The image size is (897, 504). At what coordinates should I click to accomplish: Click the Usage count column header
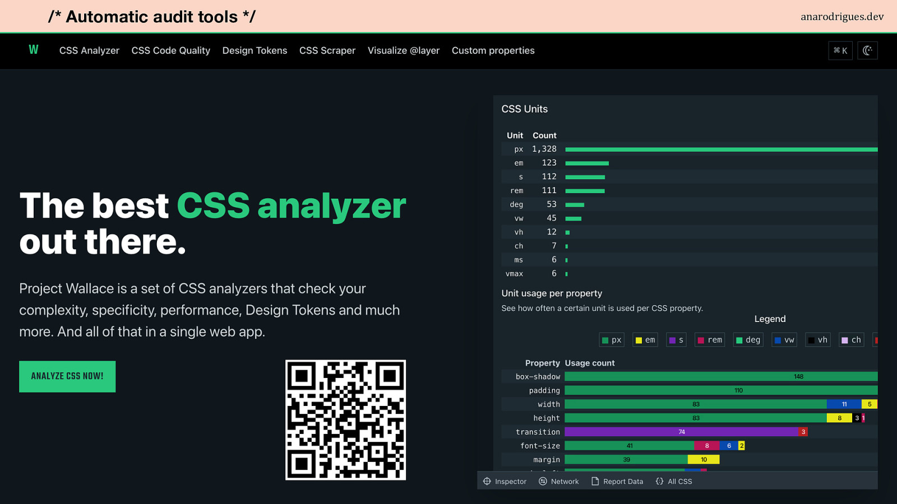[590, 363]
